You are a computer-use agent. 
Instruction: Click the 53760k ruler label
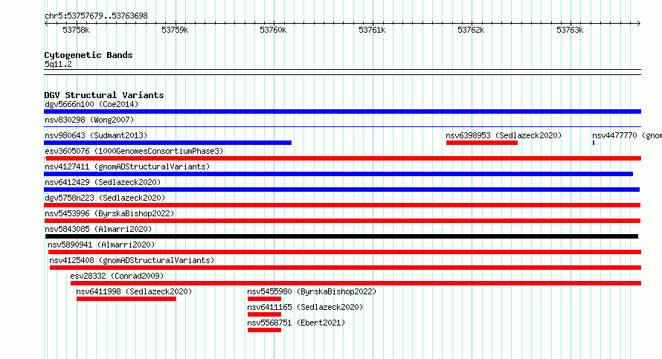click(273, 30)
